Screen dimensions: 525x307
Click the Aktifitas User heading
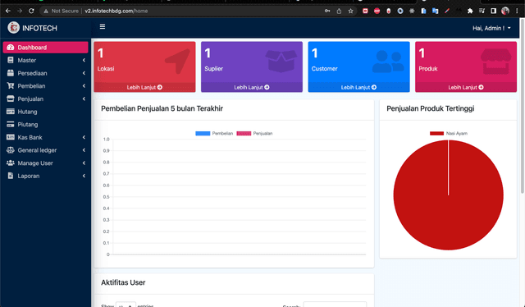coord(123,282)
